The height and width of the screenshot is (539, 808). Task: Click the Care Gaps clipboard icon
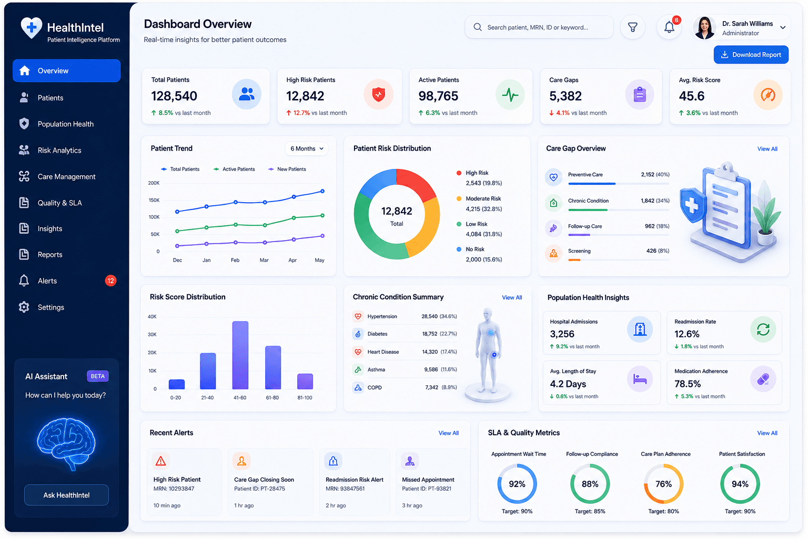(x=640, y=95)
